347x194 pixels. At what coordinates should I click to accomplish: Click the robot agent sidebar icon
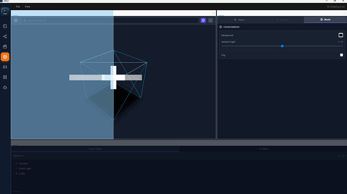5,87
